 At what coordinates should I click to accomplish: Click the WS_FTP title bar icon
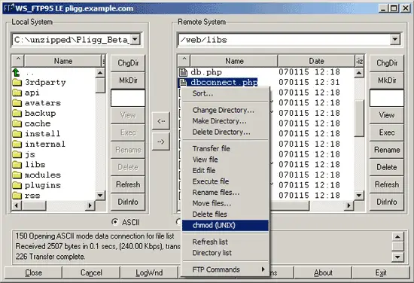point(8,8)
